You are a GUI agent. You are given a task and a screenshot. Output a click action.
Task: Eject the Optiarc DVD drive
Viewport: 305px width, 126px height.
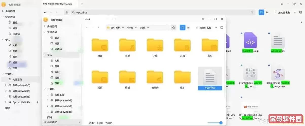[38, 102]
